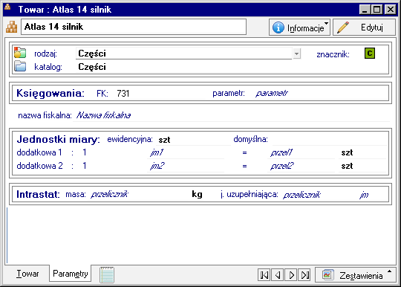Go to first record navigation arrow
The height and width of the screenshot is (287, 401).
tap(264, 275)
